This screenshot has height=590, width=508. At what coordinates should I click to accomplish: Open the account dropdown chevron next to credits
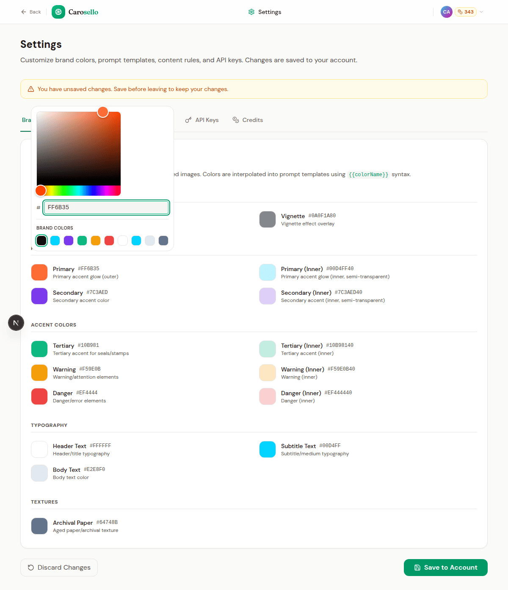tap(481, 12)
